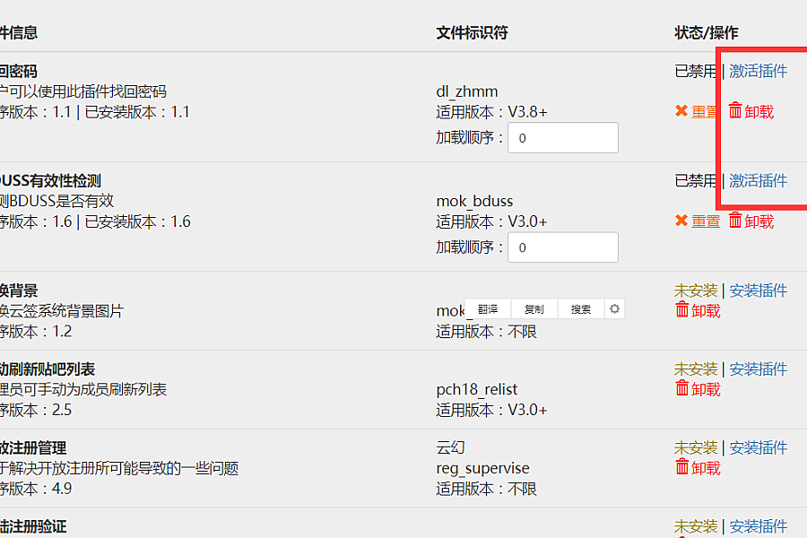Open the gear settings in the popup toolbar
The image size is (807, 538).
pos(614,309)
